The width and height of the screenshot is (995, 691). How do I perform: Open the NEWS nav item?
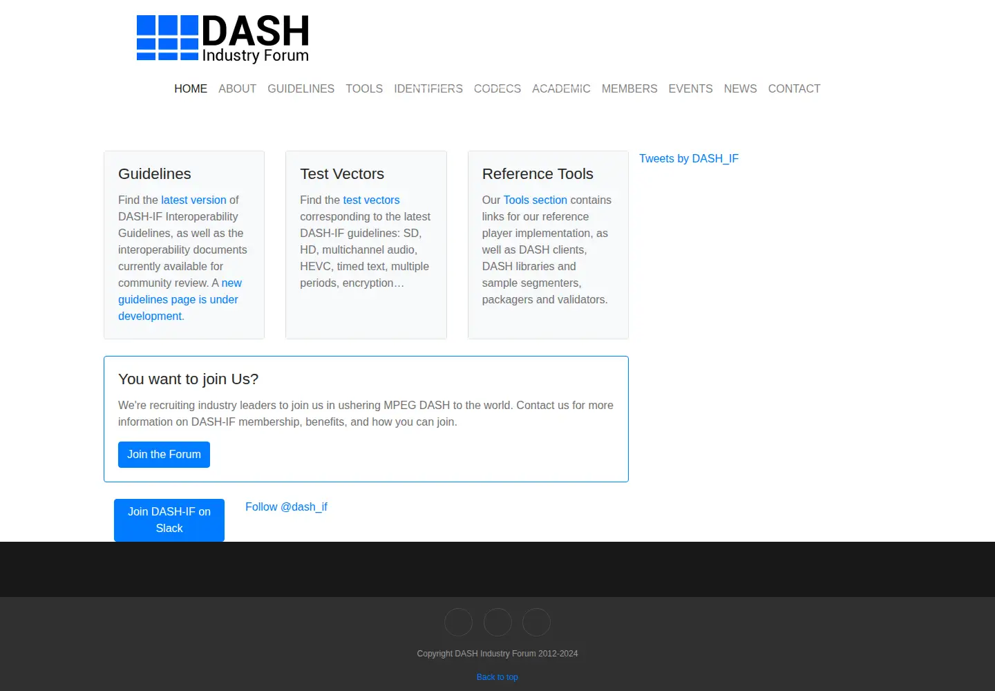[x=740, y=88]
